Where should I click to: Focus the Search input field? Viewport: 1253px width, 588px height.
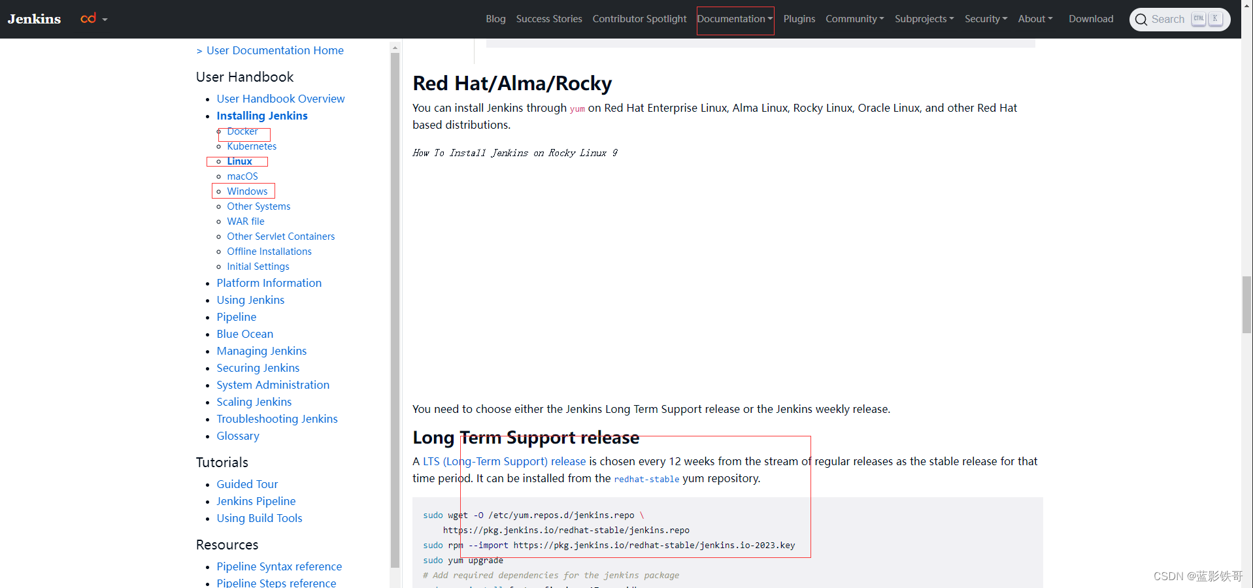(1167, 20)
